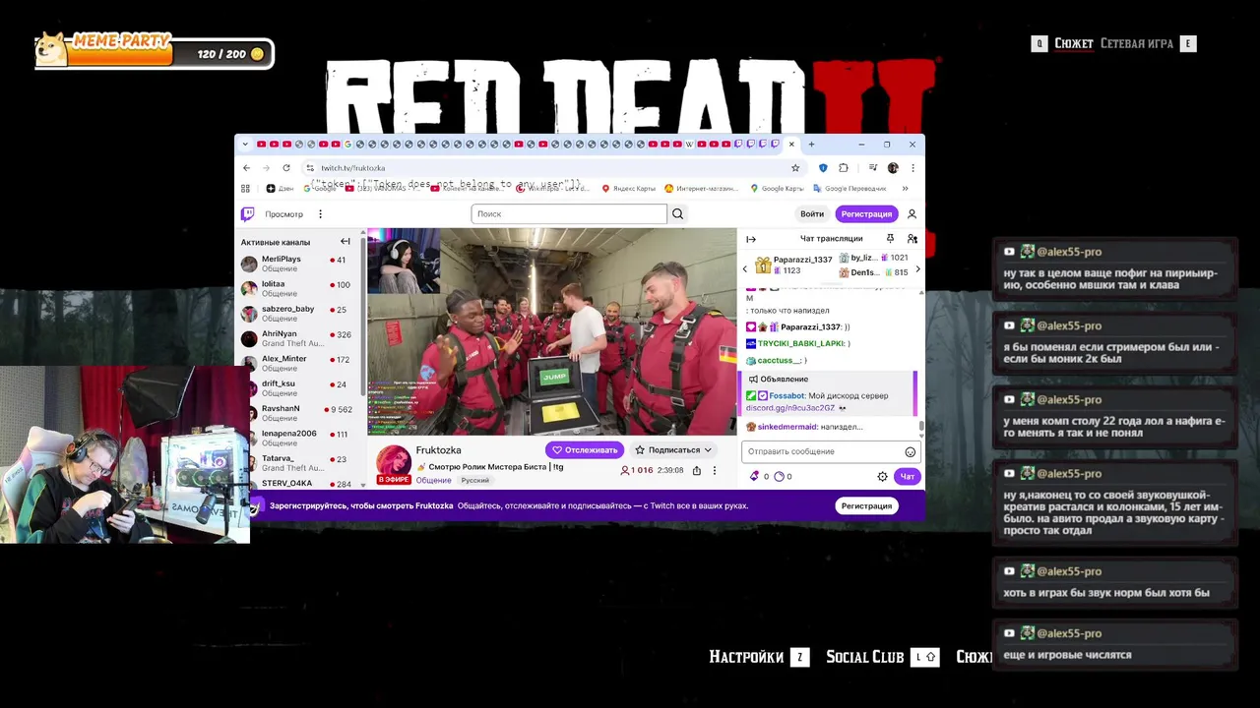Open the chat community users icon
1260x708 pixels.
point(913,239)
